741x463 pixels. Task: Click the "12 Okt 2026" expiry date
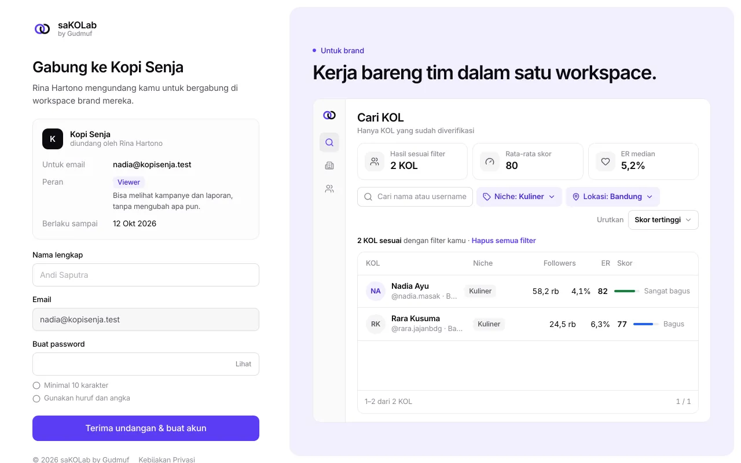(134, 223)
